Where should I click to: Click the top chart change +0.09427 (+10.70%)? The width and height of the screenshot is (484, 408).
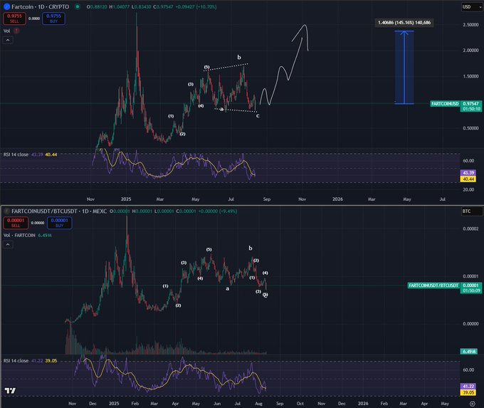point(196,6)
